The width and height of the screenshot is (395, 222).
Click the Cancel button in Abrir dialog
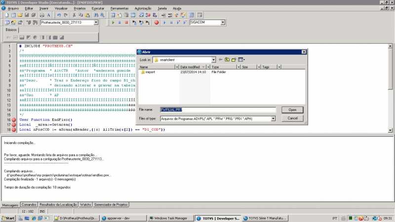[292, 118]
